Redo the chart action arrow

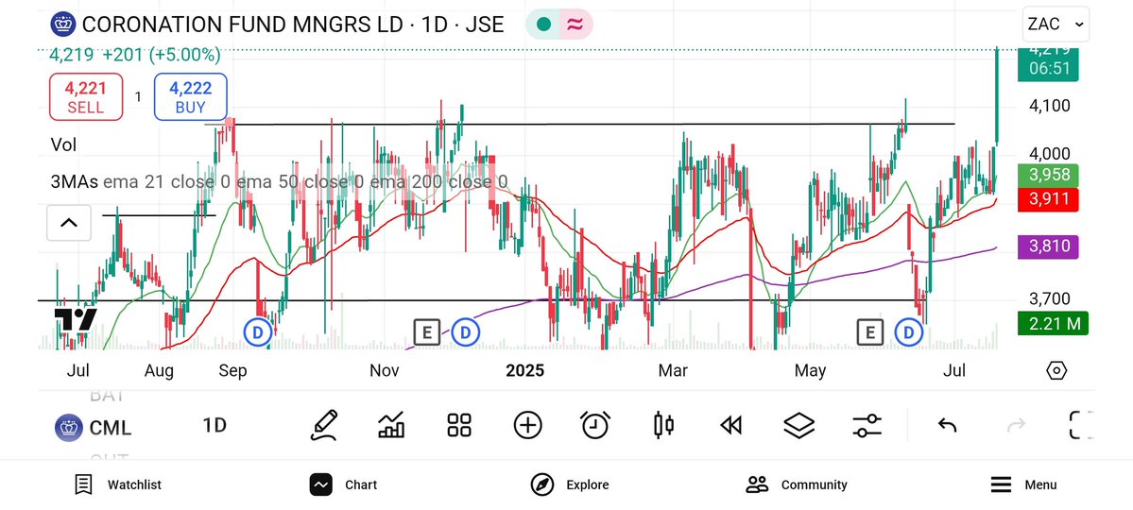[x=1015, y=425]
